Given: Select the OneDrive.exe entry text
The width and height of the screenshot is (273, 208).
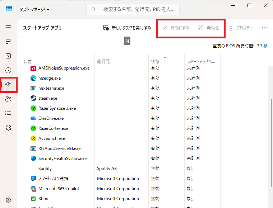Looking at the screenshot, I should [51, 118].
